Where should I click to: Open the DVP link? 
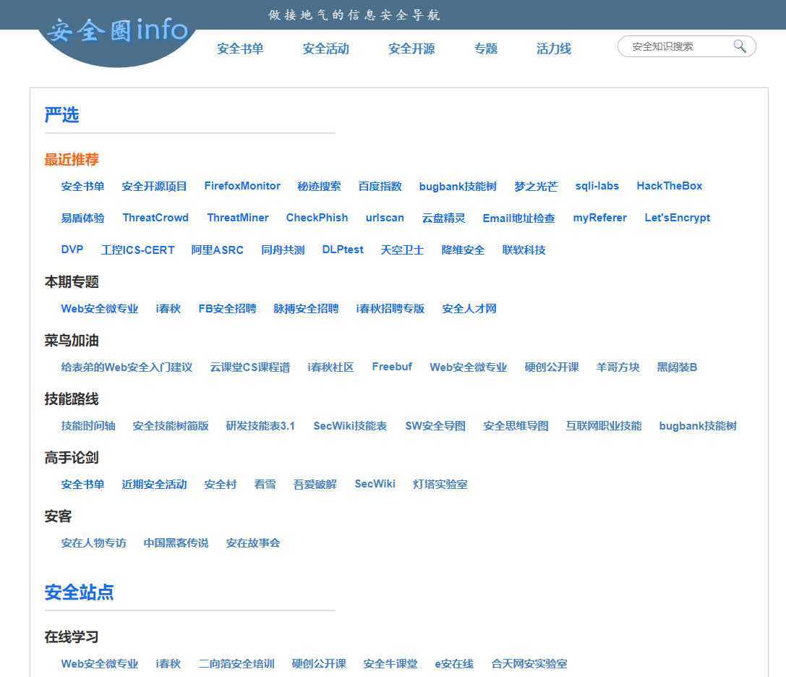click(72, 250)
